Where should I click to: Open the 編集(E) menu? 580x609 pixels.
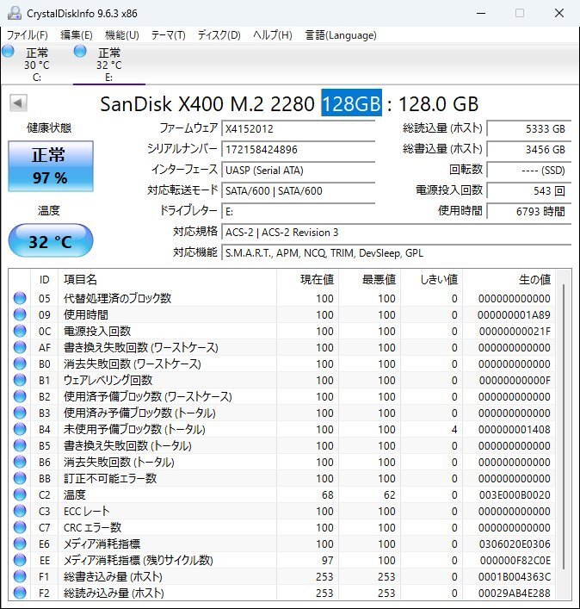click(77, 35)
